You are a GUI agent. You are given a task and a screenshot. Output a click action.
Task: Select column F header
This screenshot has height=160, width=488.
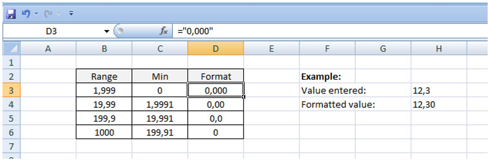pyautogui.click(x=327, y=49)
